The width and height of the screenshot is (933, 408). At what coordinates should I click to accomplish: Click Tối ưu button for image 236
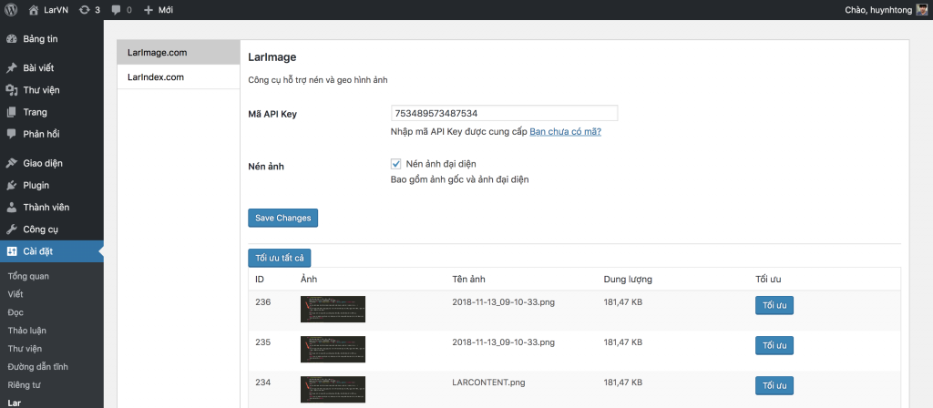(x=774, y=307)
